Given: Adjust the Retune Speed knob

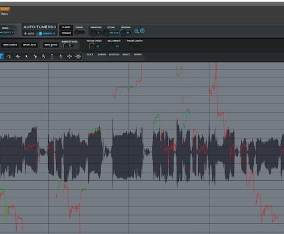Looking at the screenshot, I should (x=92, y=46).
